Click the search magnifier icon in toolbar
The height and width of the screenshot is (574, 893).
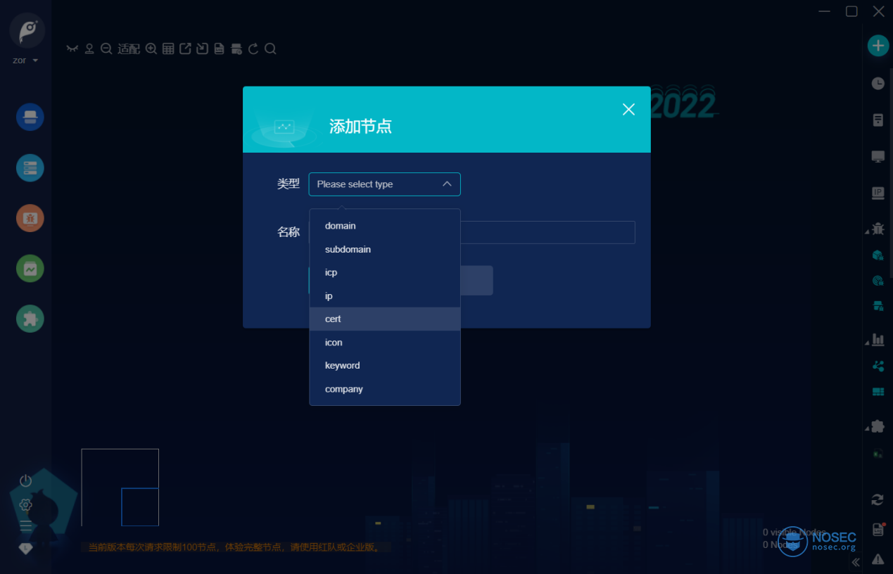(270, 49)
